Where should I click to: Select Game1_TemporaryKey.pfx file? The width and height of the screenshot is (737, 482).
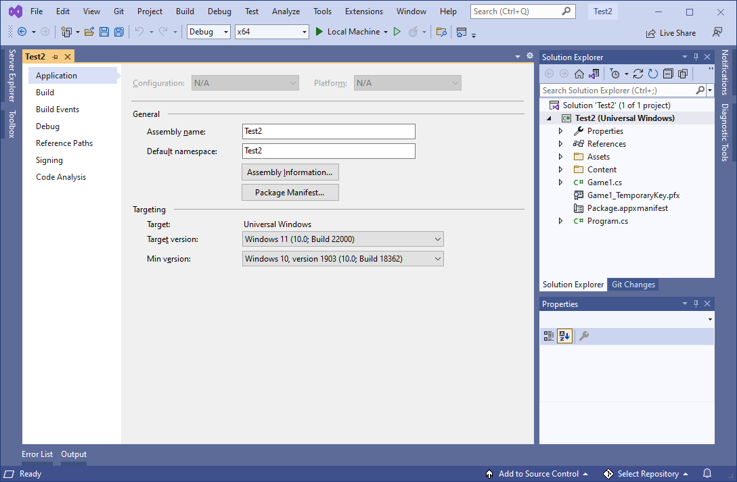click(633, 195)
